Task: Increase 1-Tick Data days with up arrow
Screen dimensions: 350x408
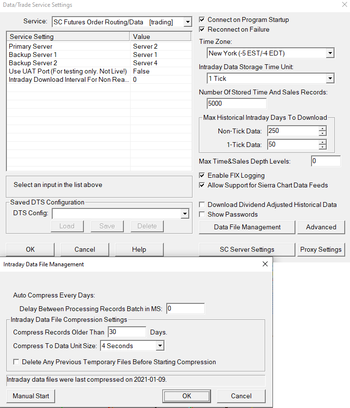Action: tap(322, 142)
